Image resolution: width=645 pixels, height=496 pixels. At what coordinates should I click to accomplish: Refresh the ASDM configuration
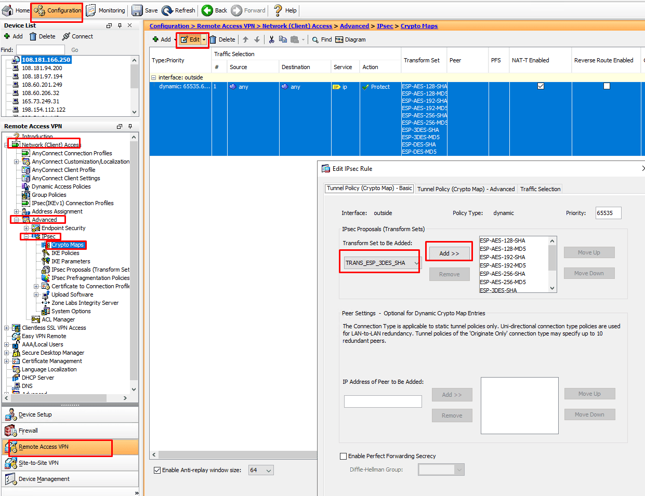tap(178, 10)
